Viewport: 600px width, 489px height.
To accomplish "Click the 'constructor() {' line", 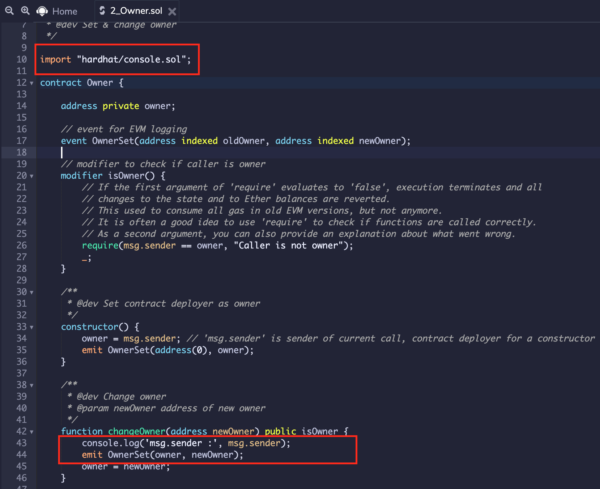I will [x=100, y=327].
